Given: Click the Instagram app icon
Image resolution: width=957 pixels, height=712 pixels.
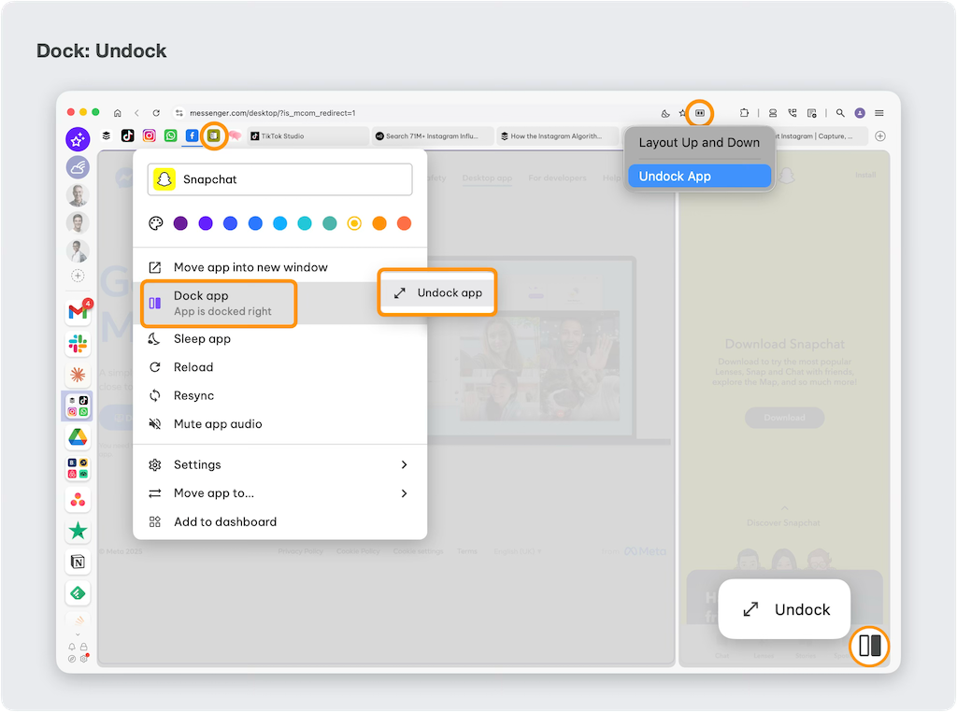Looking at the screenshot, I should tap(150, 135).
